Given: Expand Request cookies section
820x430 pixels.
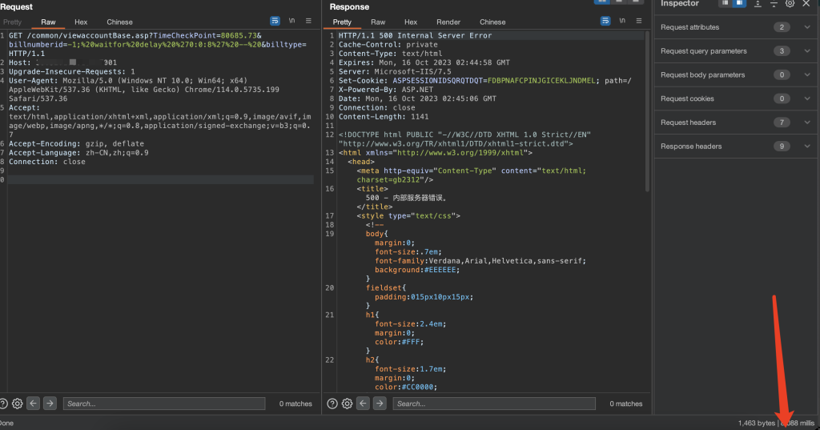Looking at the screenshot, I should pyautogui.click(x=807, y=98).
